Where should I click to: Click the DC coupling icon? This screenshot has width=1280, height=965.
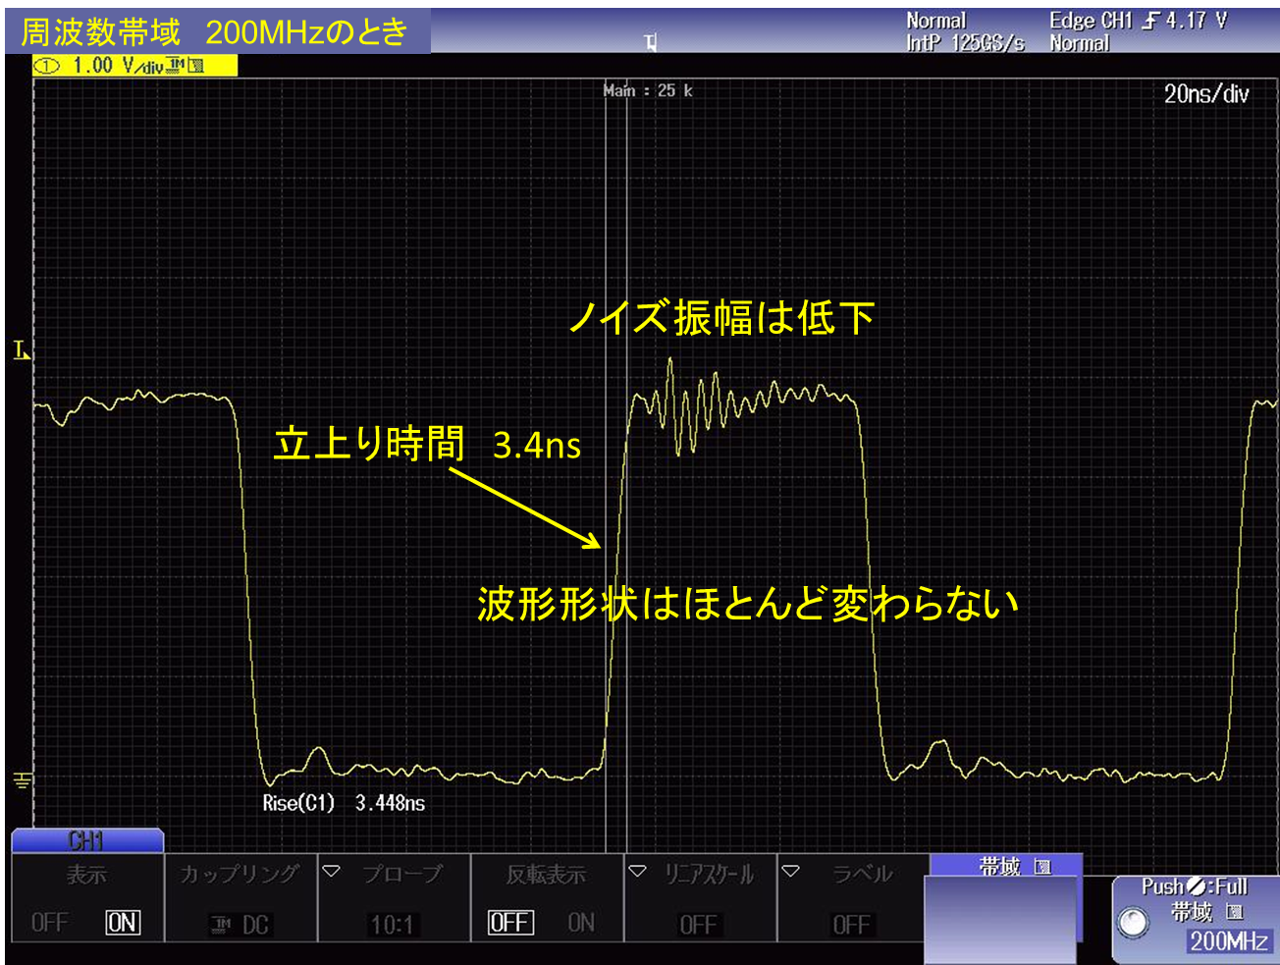pyautogui.click(x=222, y=924)
